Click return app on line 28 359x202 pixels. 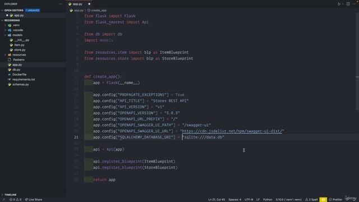[x=104, y=180]
